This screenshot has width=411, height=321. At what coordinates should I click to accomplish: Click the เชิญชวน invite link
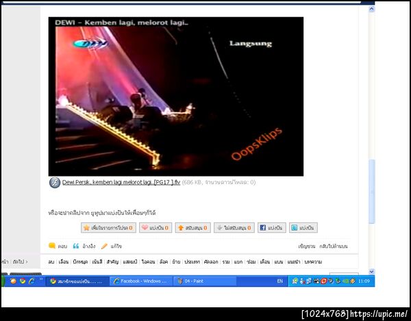click(307, 246)
